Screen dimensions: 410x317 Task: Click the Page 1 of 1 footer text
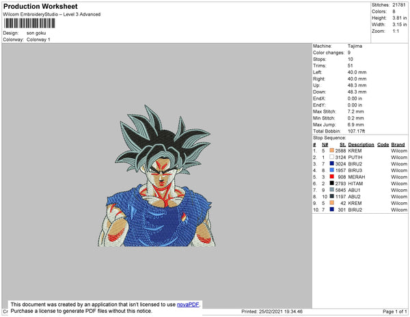[x=395, y=312]
